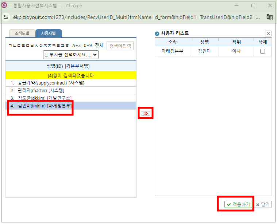Click the 삭제 column header

coord(262,42)
